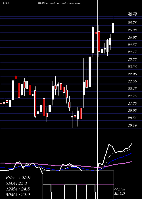Click the BLFS munafa.munafasutra.com title text
Screen dimensions: 142x199
(59, 3)
